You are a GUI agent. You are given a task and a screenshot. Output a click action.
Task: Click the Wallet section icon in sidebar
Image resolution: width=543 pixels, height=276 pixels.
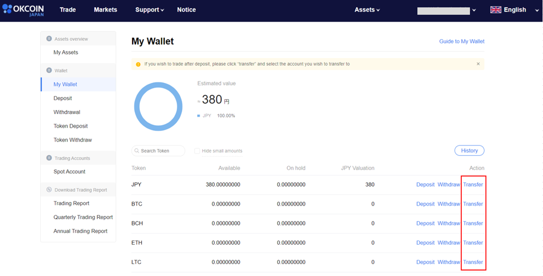[x=49, y=70]
